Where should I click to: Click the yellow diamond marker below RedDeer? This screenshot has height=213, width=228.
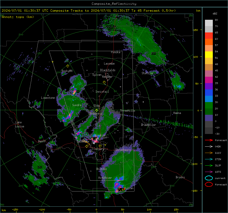click(x=104, y=82)
